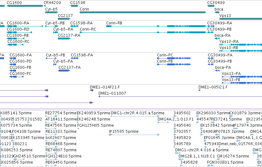The width and height of the screenshot is (262, 167).
Task: Click protein CG1600-PC
Action: pos(16,77)
